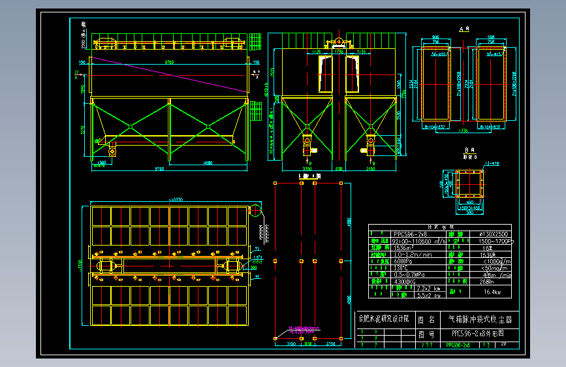
Task: Select the '906' dimension above left flange
Action: 435,37
